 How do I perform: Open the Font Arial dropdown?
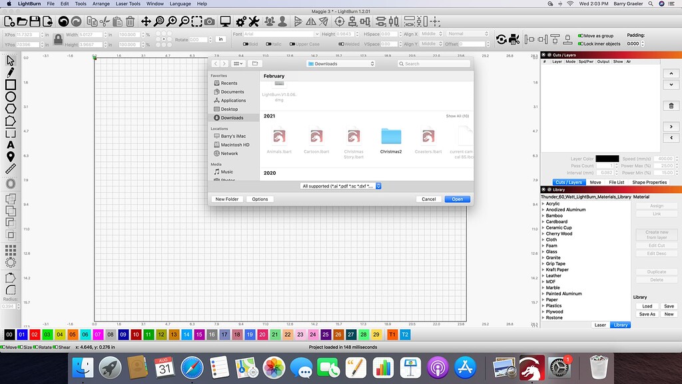point(281,34)
